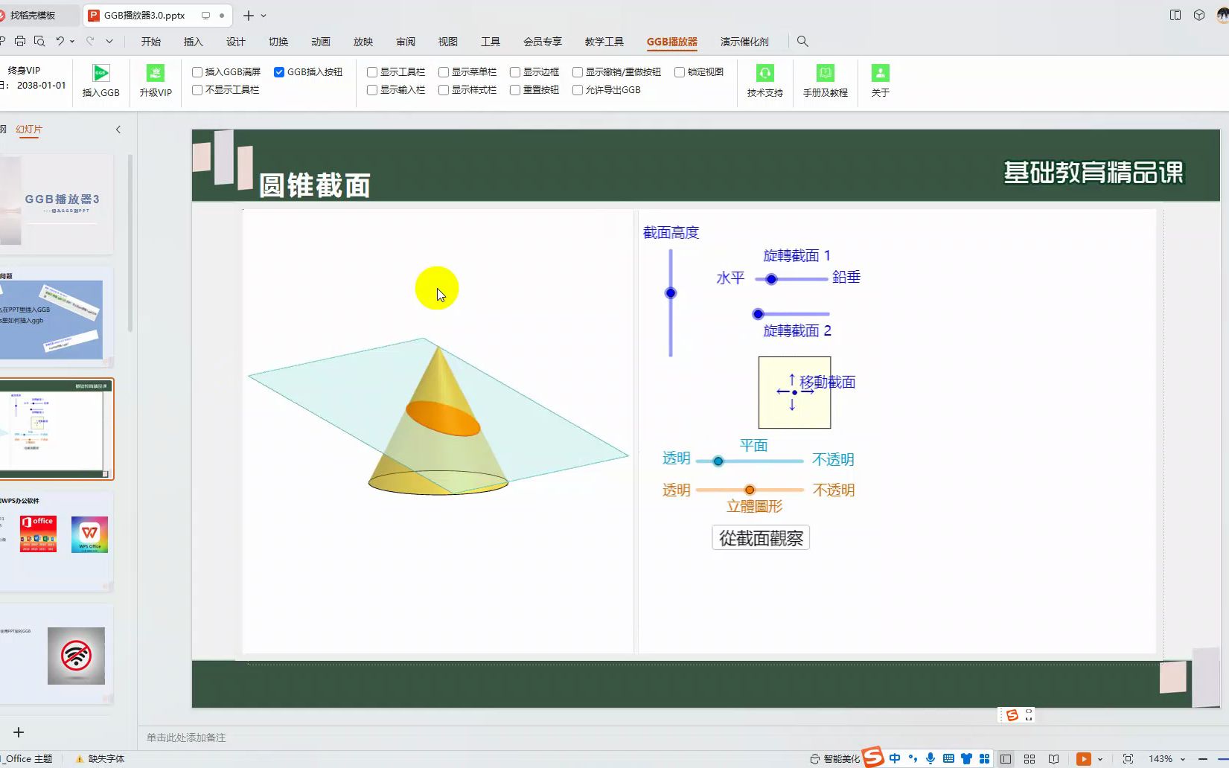Enable 重置按钮 checkbox
Viewport: 1229px width, 768px height.
pos(515,90)
